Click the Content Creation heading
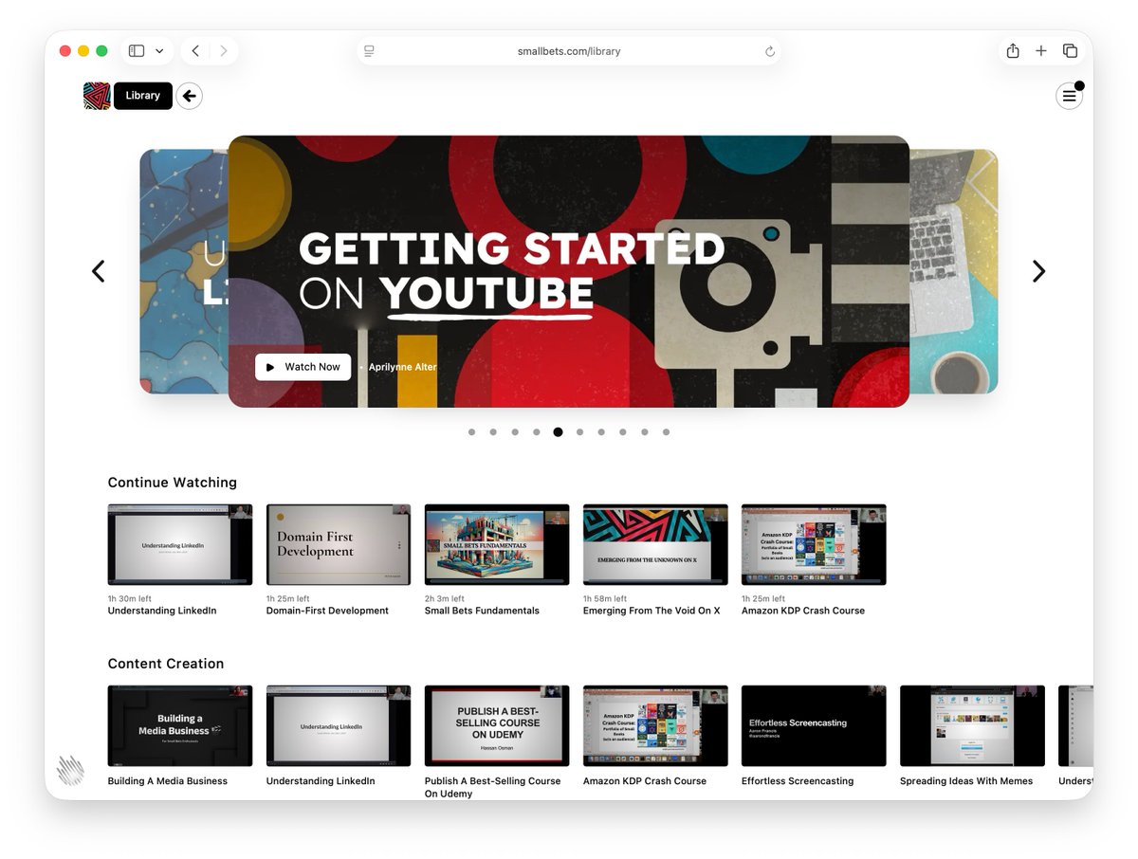The width and height of the screenshot is (1138, 859). pos(166,664)
